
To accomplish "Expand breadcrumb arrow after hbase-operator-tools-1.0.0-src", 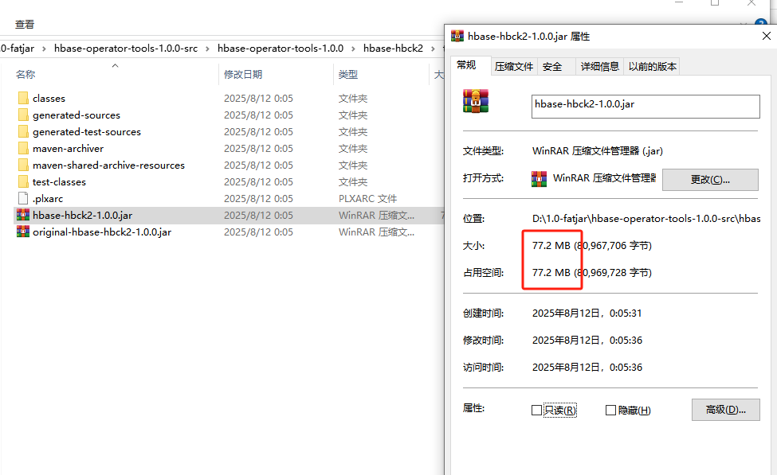I will pos(207,49).
